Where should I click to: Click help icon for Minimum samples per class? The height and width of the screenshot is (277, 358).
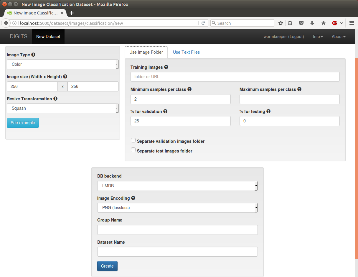tap(189, 89)
